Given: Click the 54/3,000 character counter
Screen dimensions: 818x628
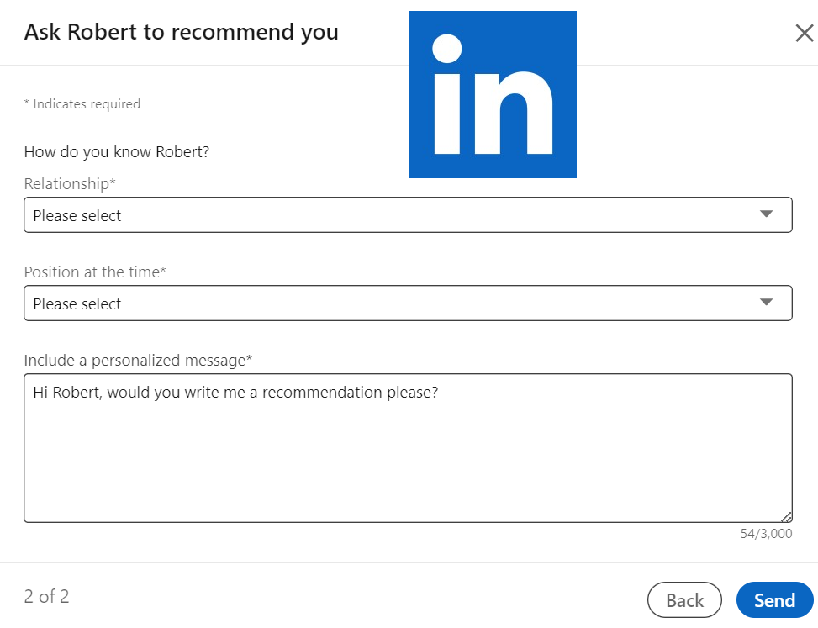Looking at the screenshot, I should click(767, 533).
